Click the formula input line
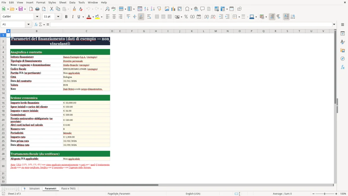The height and width of the screenshot is (196, 348). [191, 24]
